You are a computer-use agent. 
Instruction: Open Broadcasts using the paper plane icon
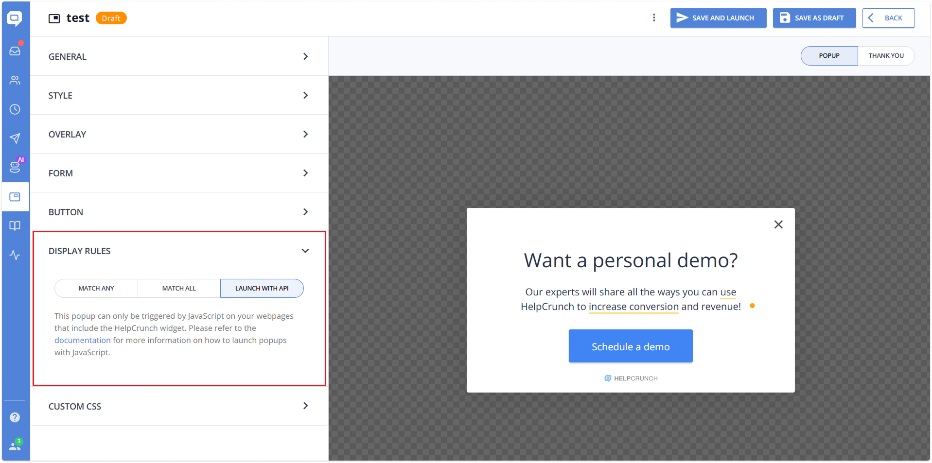[15, 138]
